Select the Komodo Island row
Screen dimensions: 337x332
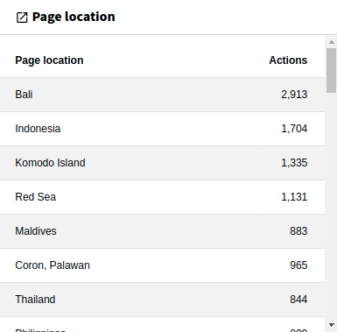click(162, 163)
